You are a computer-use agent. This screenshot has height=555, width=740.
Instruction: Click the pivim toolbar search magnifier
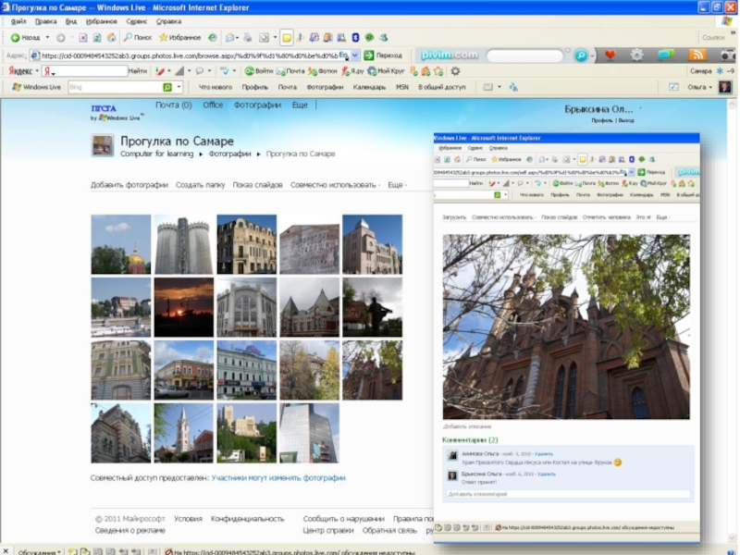(x=581, y=55)
